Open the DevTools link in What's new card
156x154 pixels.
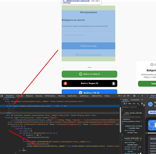(x=153, y=138)
